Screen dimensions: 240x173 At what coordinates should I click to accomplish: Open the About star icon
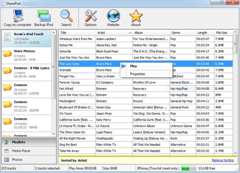coord(136,16)
